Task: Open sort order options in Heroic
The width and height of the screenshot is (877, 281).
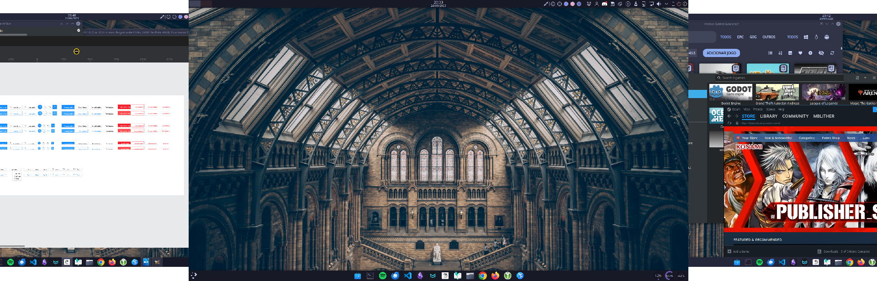Action: [780, 53]
